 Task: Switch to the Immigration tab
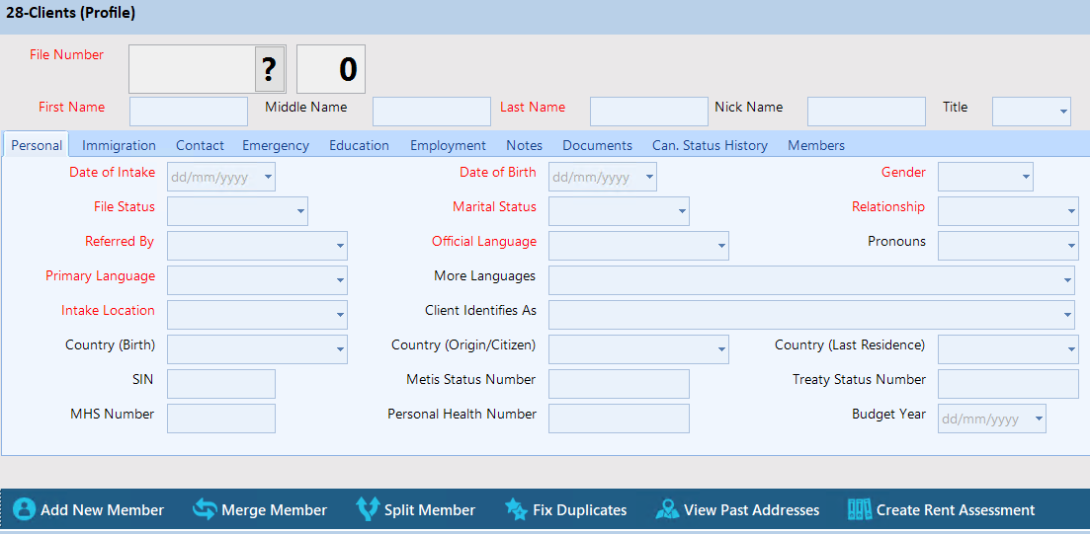[119, 145]
